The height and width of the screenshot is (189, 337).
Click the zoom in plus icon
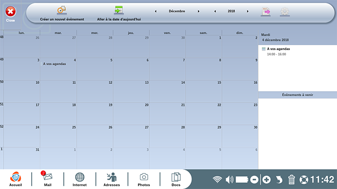click(266, 179)
